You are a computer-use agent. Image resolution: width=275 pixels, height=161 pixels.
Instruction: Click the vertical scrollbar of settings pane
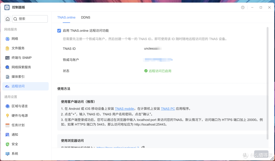point(267,83)
